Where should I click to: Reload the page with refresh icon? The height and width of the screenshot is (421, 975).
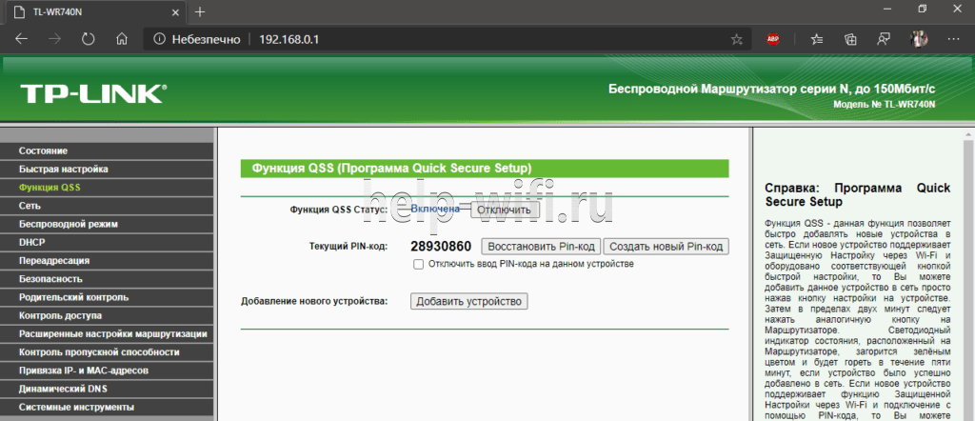89,39
